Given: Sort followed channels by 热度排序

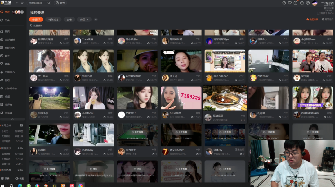Looking at the screenshot, I should point(312,19).
